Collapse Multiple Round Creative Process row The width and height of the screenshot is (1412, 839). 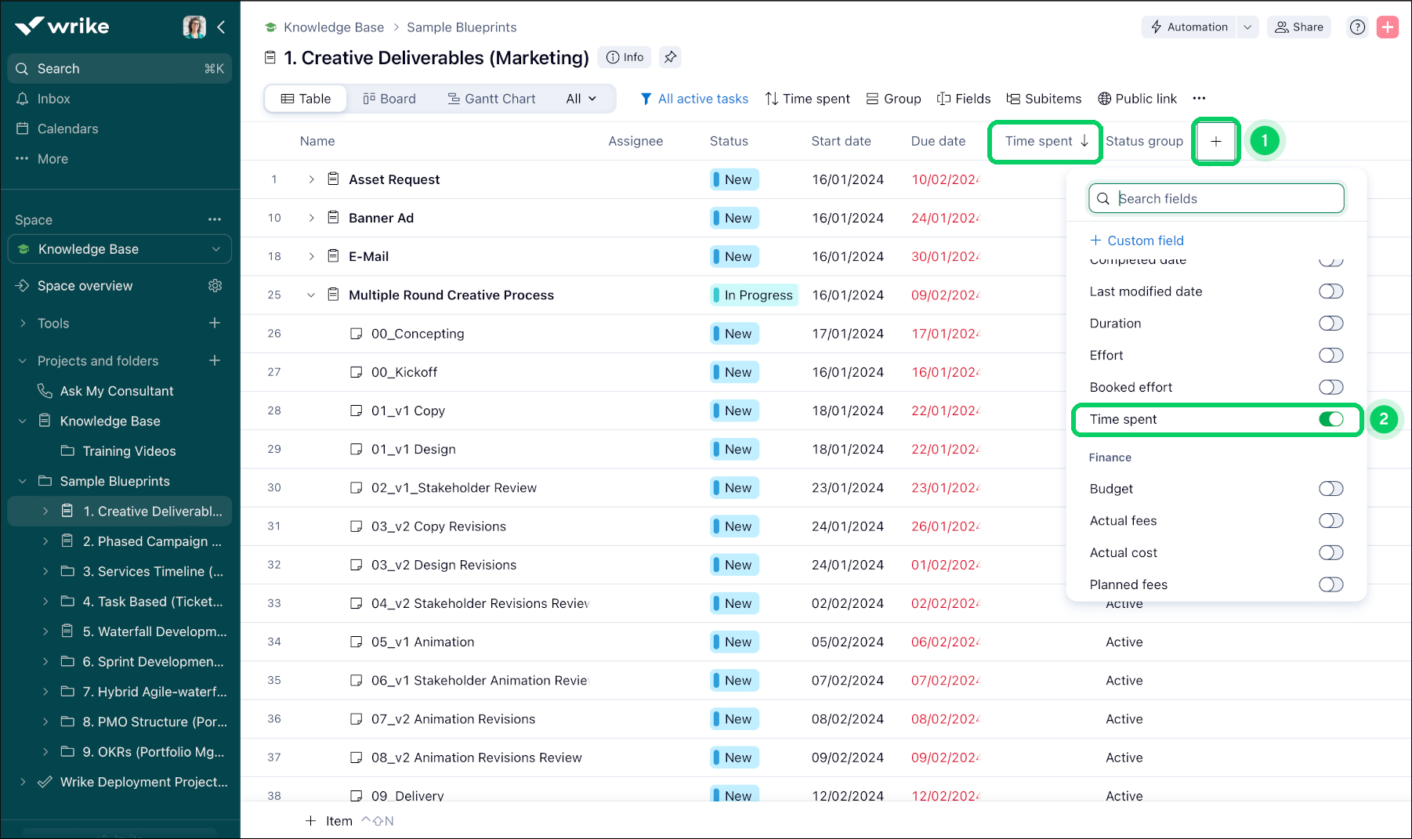(311, 295)
